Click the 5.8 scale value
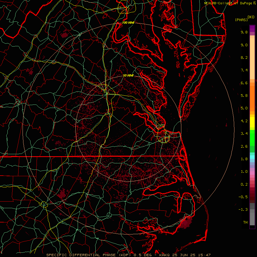Image resolution: width=257 pixels, height=257 pixels. [244, 96]
